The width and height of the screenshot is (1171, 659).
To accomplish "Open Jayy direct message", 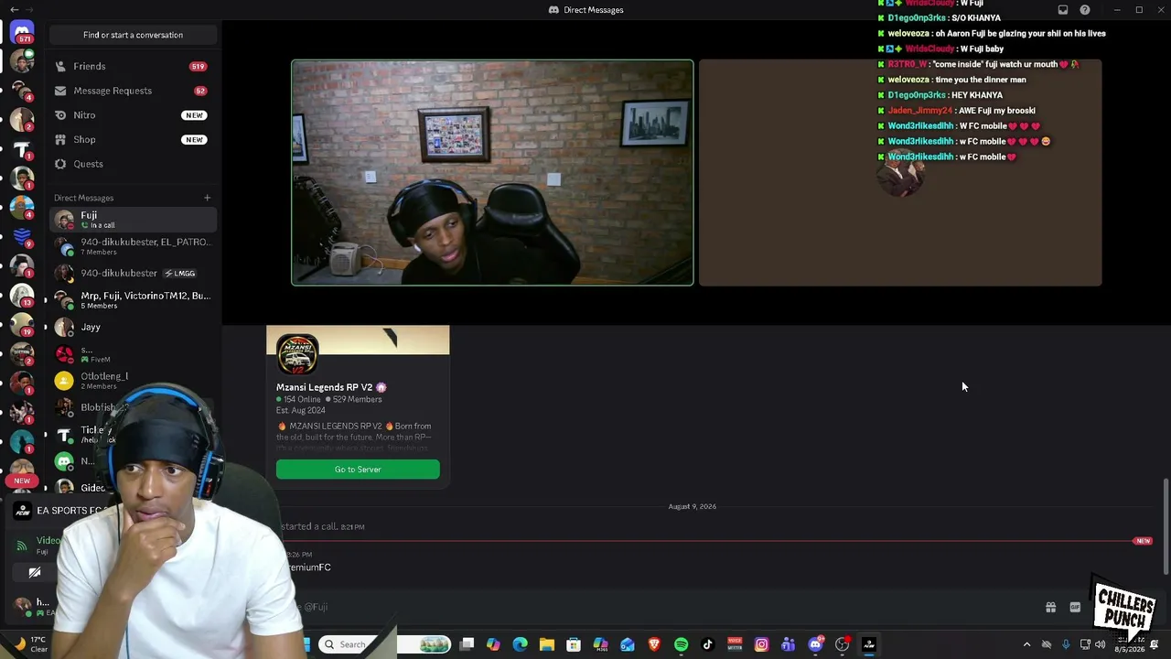I will click(133, 327).
